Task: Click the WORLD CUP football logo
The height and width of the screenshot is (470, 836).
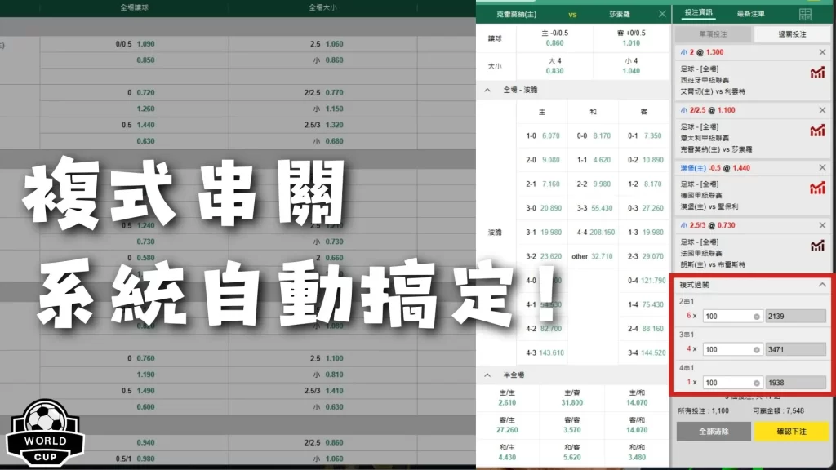Action: (x=45, y=432)
